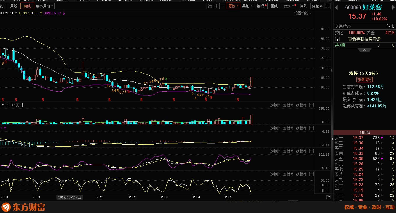Switch to the 周线 weekly tab

pos(14,6)
